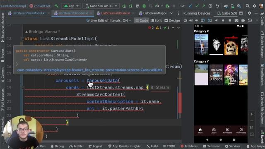
Task: Expand hidden editor tabs chevron
Action: pyautogui.click(x=171, y=13)
